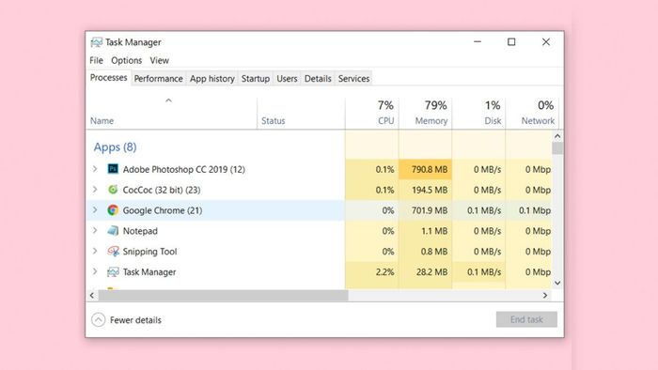This screenshot has height=370, width=658.
Task: Open the Startup tab
Action: (255, 78)
